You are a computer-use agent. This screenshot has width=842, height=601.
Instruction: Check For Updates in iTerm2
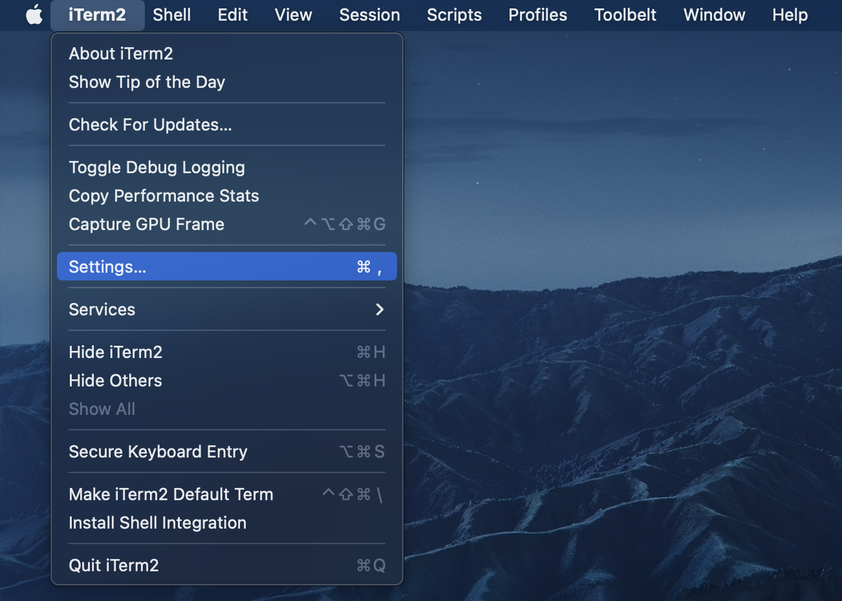point(150,124)
